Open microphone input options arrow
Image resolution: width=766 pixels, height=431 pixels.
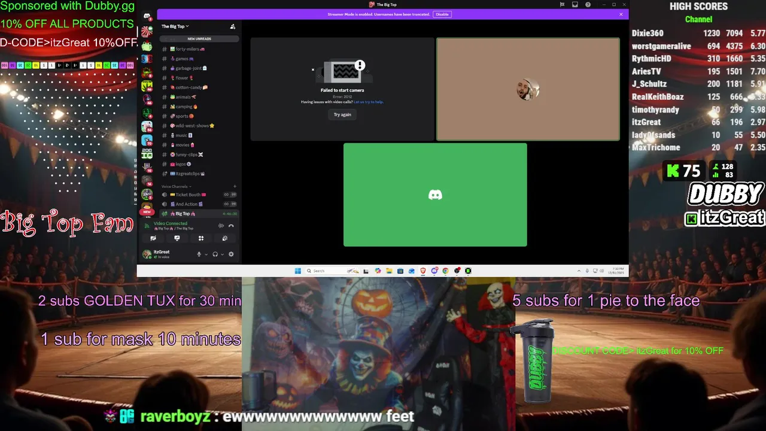(x=206, y=254)
